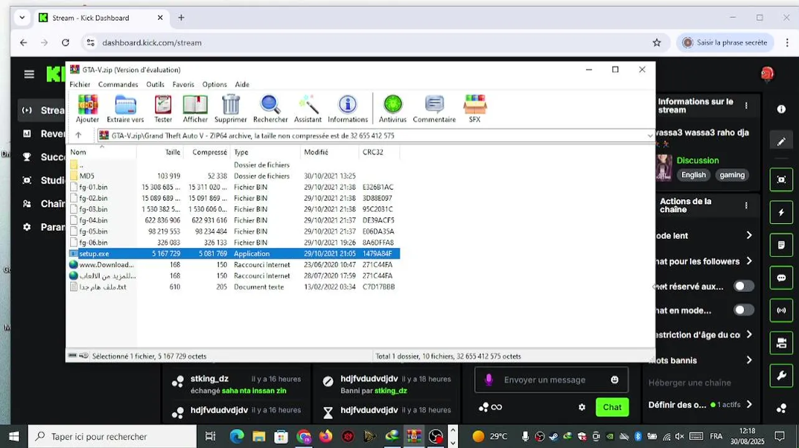Click the Supprimer trash icon
This screenshot has width=799, height=448.
click(x=231, y=108)
